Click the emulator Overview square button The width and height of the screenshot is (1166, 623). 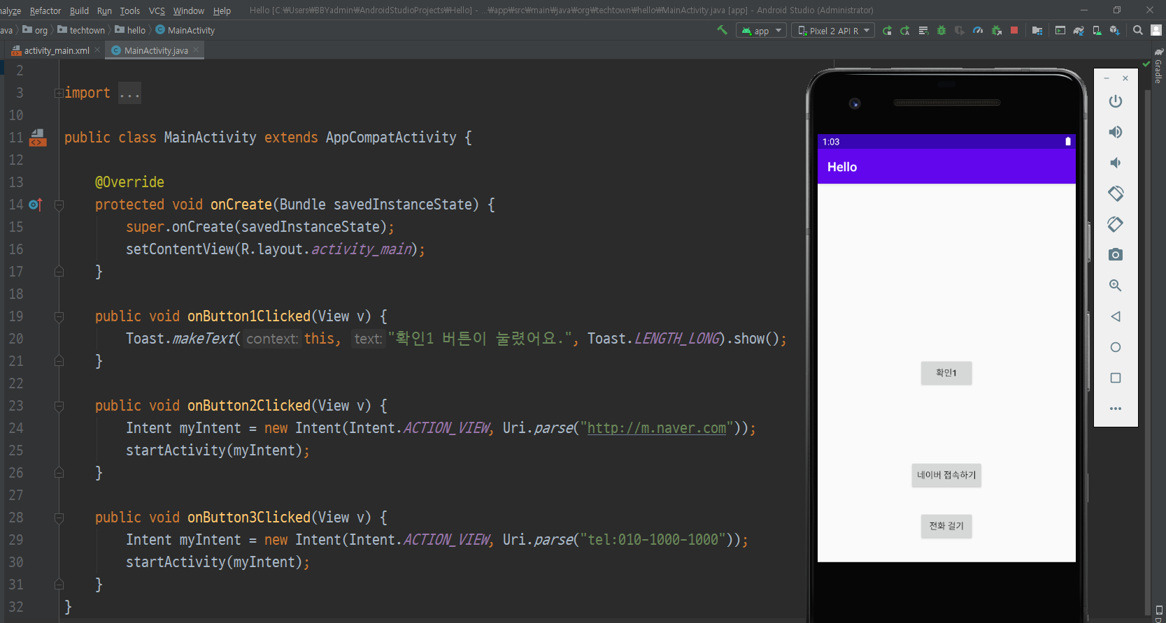pos(1116,378)
